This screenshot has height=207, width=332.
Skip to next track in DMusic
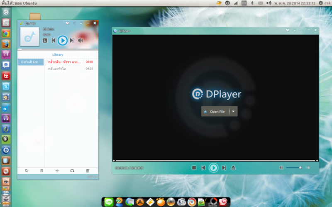[x=72, y=40]
